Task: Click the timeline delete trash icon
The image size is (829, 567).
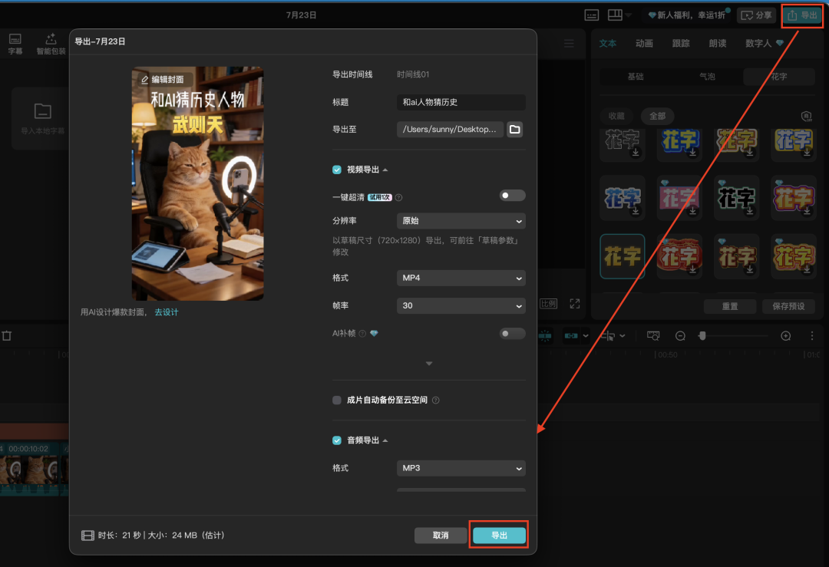Action: point(7,335)
